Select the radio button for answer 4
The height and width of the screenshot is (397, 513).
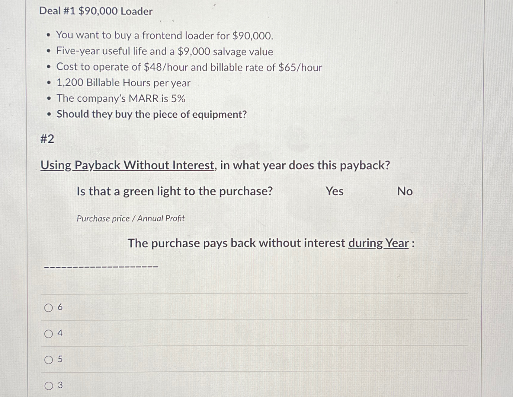(48, 334)
